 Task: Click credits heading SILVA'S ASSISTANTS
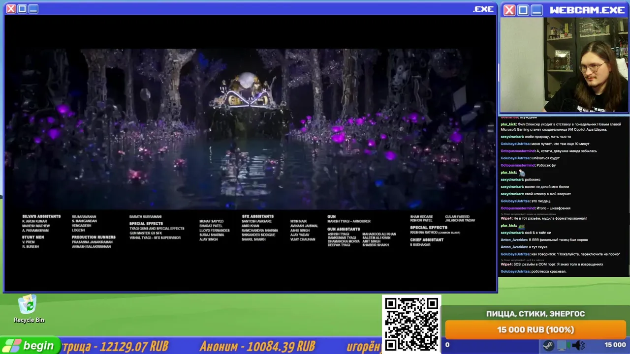point(41,216)
